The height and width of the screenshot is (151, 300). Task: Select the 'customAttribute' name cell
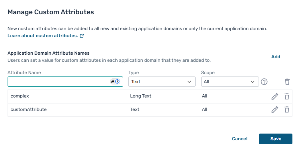(x=29, y=109)
